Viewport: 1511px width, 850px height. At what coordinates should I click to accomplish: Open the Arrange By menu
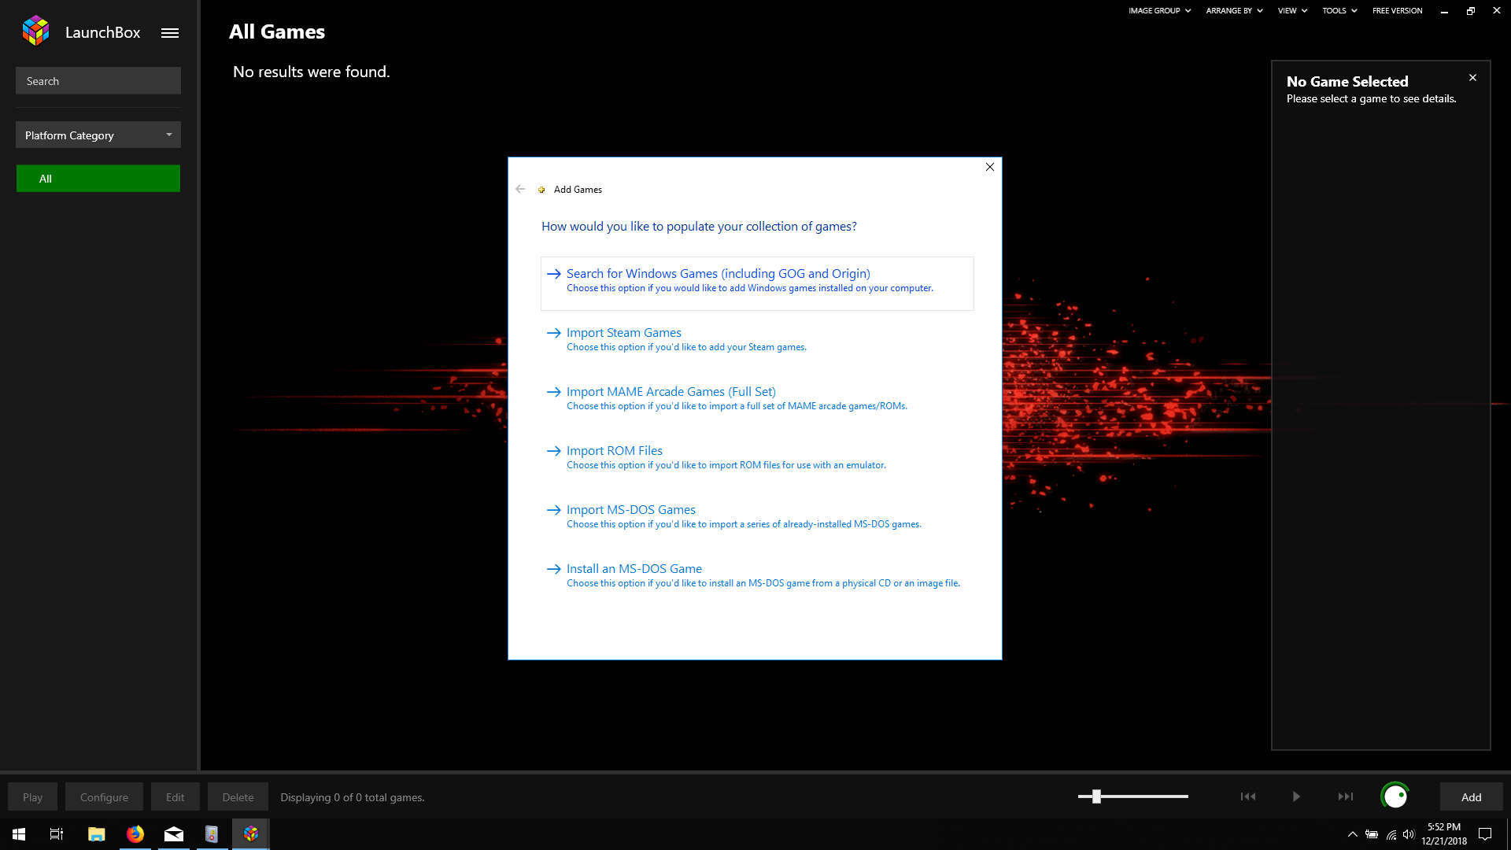[1234, 11]
